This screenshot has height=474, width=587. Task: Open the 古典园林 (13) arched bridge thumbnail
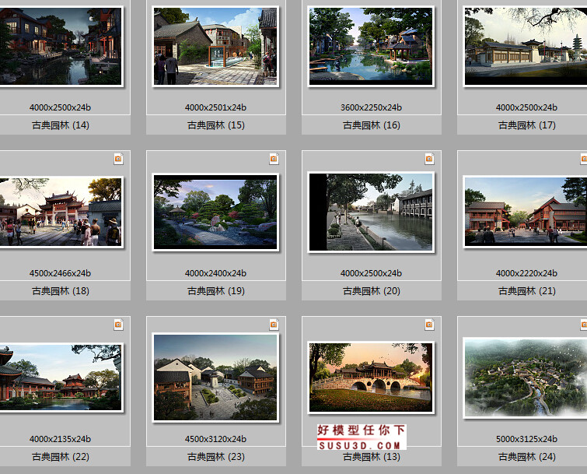point(371,377)
